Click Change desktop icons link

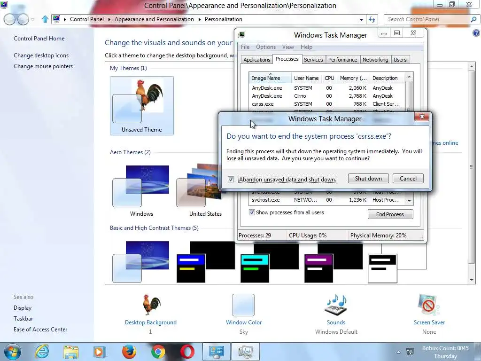tap(41, 55)
